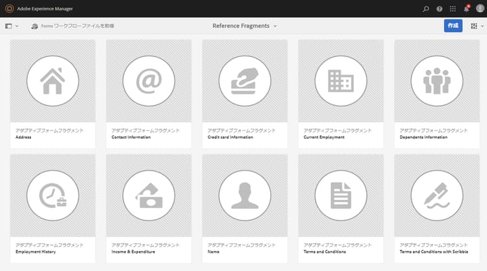The height and width of the screenshot is (271, 487).
Task: Click the Credit card Information title
Action: [231, 137]
